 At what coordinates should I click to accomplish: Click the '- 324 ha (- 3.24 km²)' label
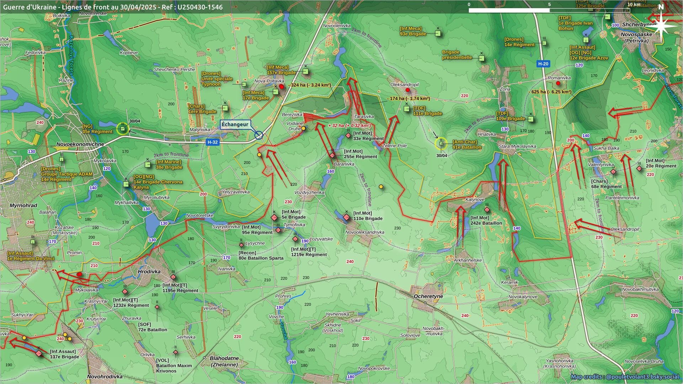tap(309, 85)
